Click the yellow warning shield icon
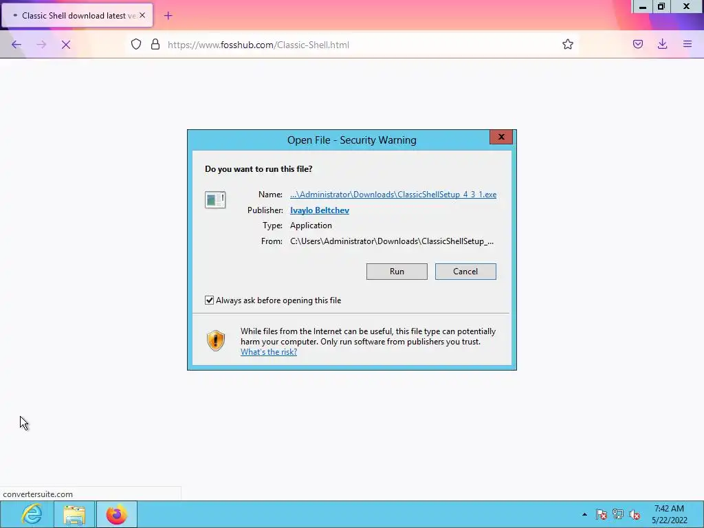The width and height of the screenshot is (704, 528). 215,340
